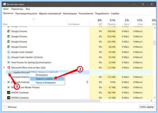158x113 pixels.
Task: Select the Процессы tab
Action: tap(8, 13)
